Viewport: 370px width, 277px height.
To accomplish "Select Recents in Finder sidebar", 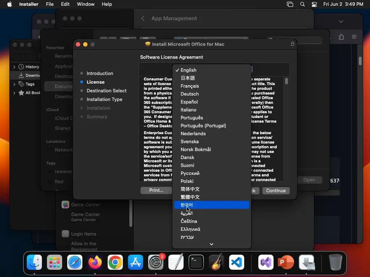I will pyautogui.click(x=64, y=56).
